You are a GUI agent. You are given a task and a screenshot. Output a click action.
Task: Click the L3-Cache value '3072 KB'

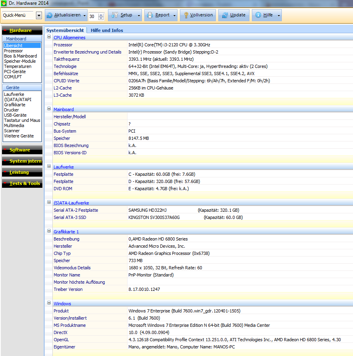[136, 95]
